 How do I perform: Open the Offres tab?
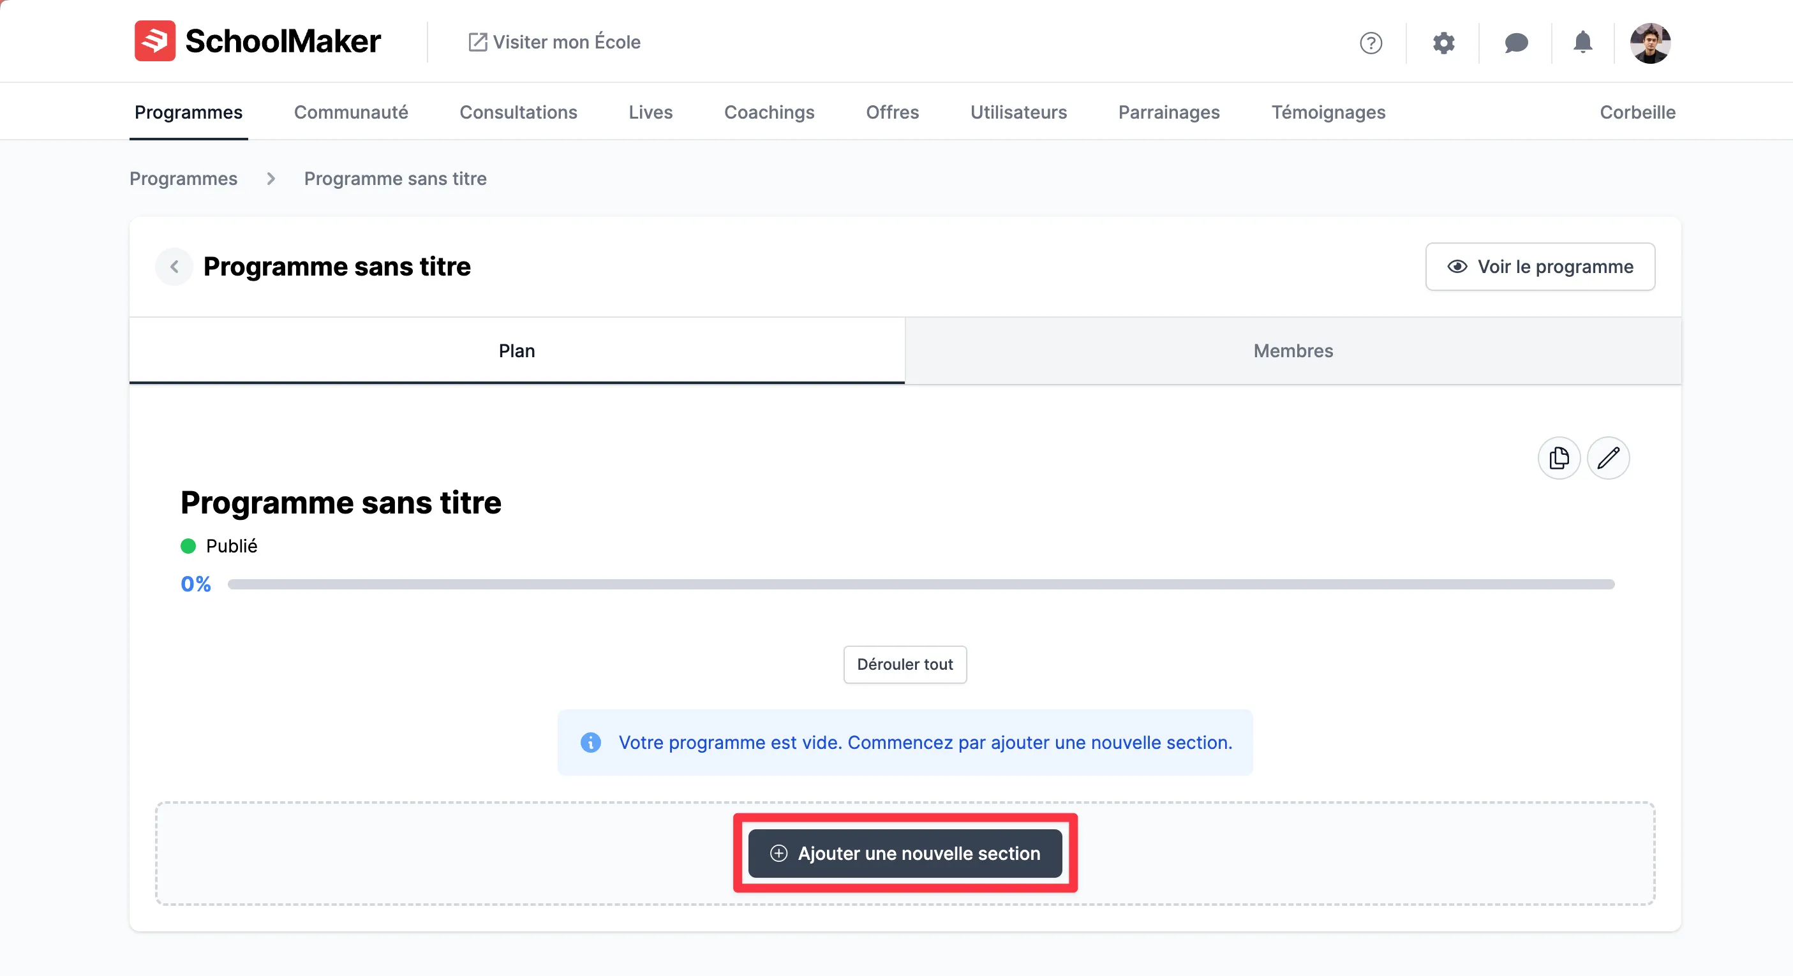click(x=892, y=113)
